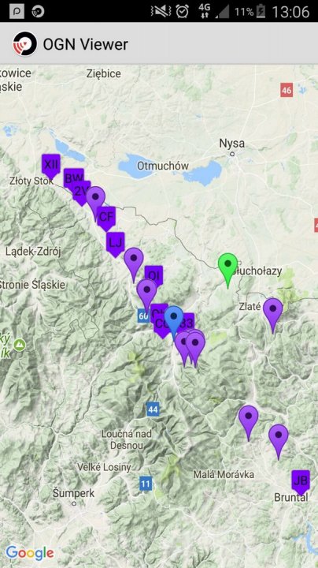This screenshot has width=318, height=568.
Task: Tap the purple pin beside Zlaté
Action: [273, 315]
